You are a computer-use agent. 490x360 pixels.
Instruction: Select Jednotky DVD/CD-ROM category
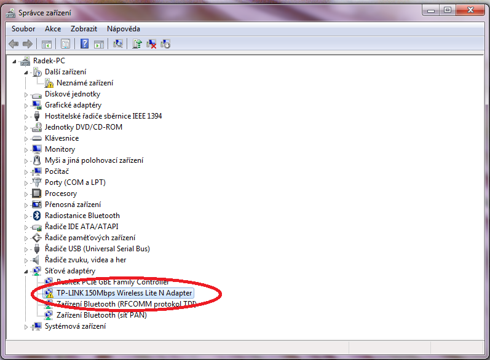coord(84,127)
